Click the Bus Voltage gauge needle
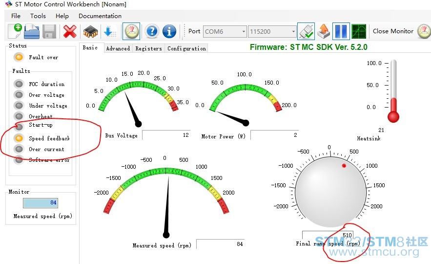 coord(132,109)
